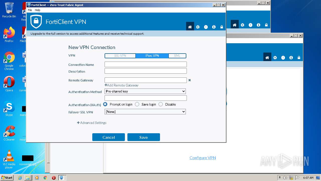Open the Help menu

pos(37,10)
